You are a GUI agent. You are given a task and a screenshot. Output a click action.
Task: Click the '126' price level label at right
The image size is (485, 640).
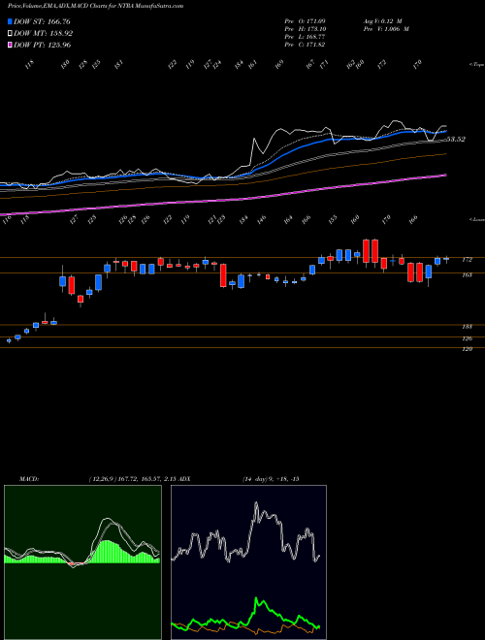tap(467, 338)
